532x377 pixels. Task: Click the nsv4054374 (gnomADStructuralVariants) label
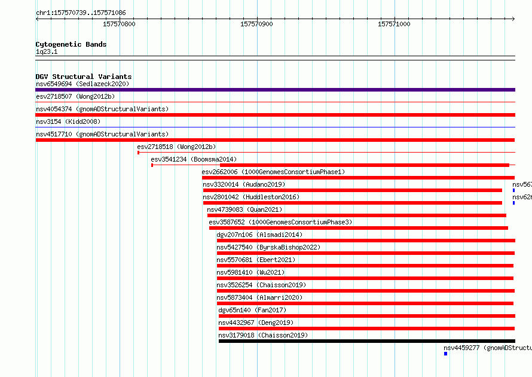tap(102, 109)
